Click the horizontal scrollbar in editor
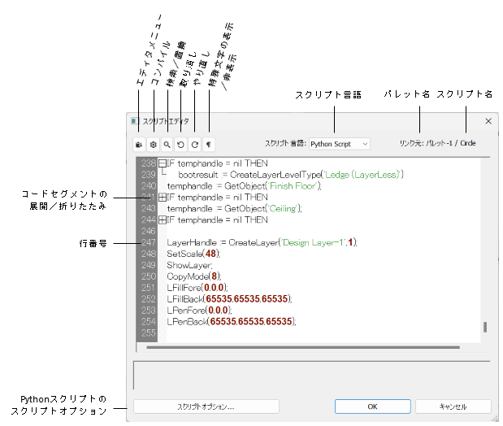Viewport: 503px width, 426px height. coord(309,348)
